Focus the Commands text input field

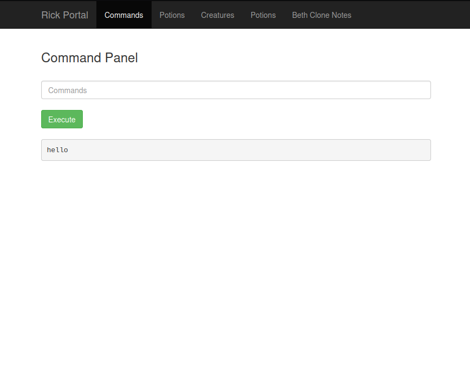pos(236,90)
